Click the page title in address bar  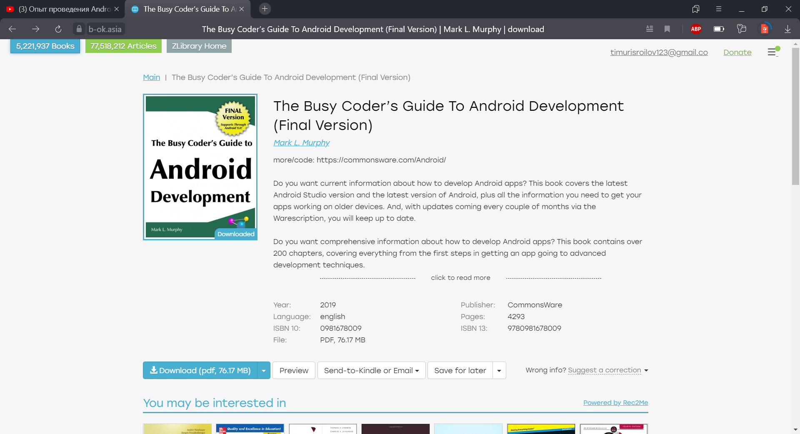pyautogui.click(x=373, y=29)
